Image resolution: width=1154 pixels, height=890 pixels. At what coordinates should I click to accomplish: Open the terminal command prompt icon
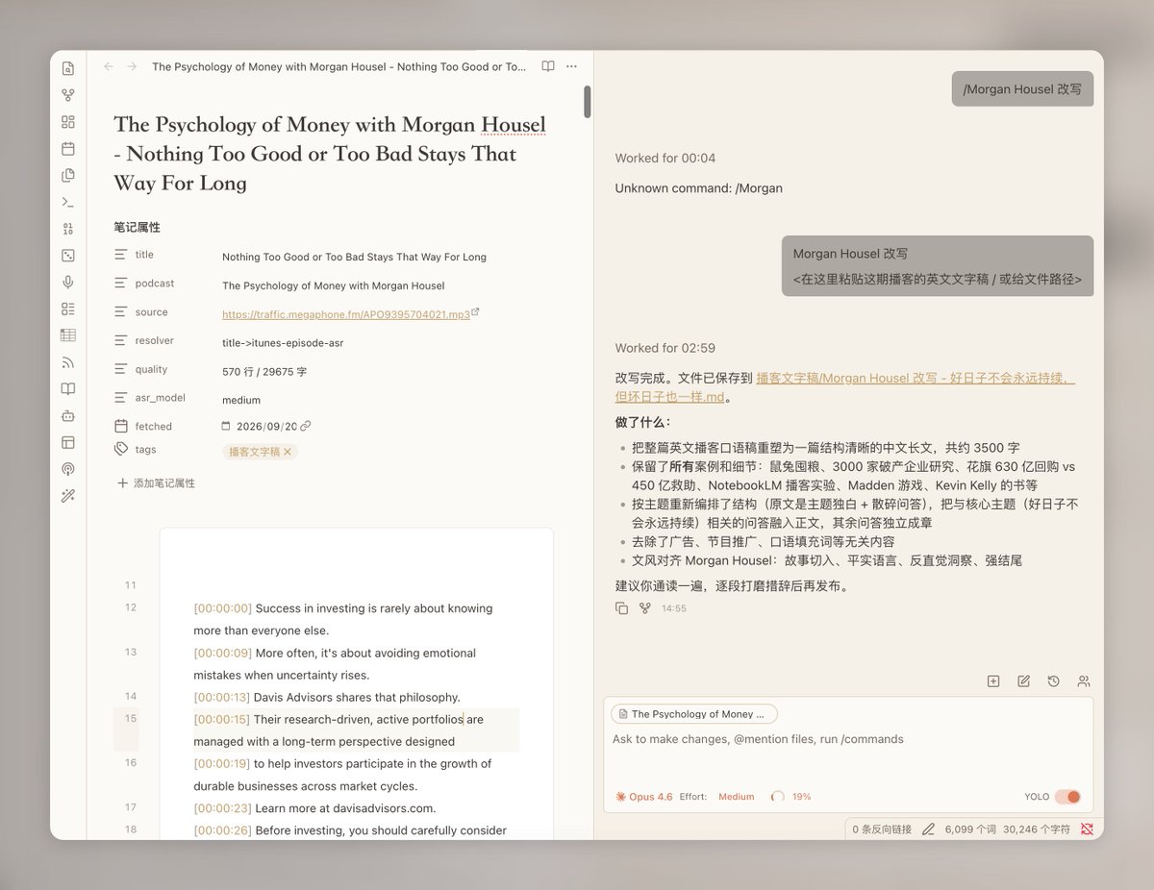pyautogui.click(x=68, y=202)
